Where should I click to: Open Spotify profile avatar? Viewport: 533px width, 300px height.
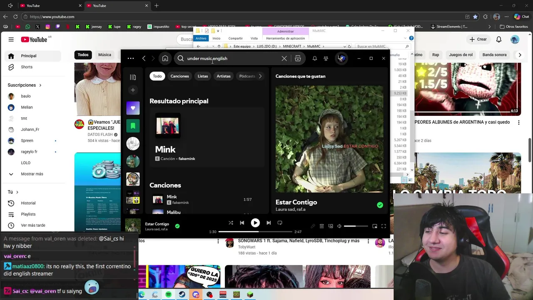click(341, 58)
